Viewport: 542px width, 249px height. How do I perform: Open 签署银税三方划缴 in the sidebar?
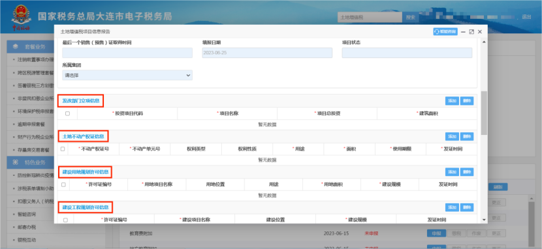pyautogui.click(x=36, y=85)
